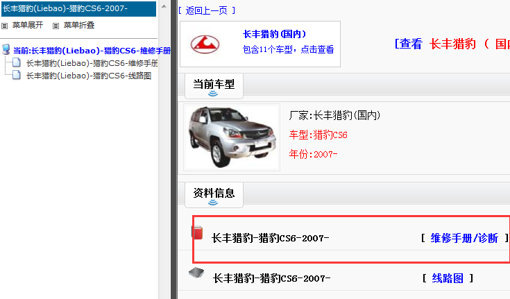Click the 菜单展开 expand-menu icon
The width and height of the screenshot is (510, 299).
coord(5,26)
